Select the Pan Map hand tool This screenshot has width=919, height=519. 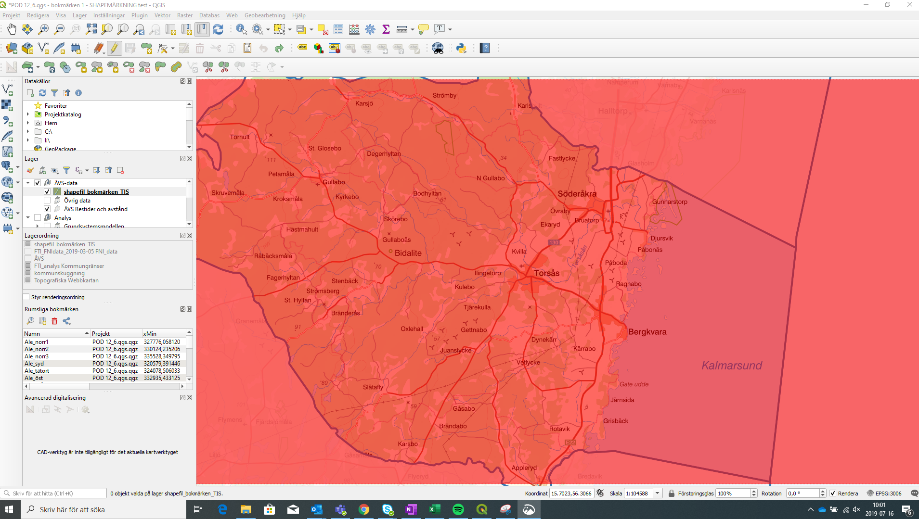pyautogui.click(x=12, y=29)
